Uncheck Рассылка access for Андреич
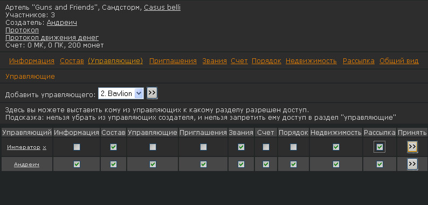 pyautogui.click(x=379, y=165)
